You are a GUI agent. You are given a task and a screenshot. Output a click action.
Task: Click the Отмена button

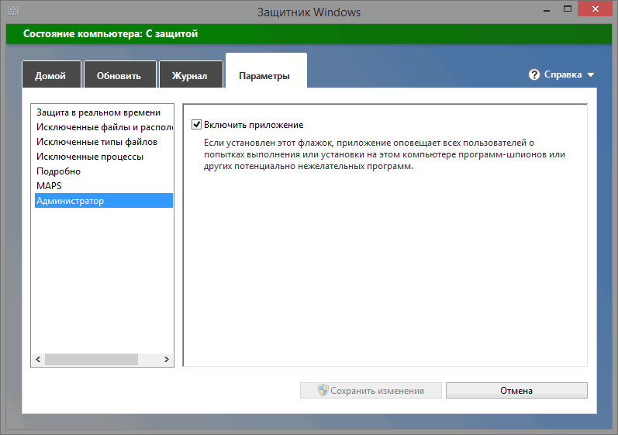516,391
